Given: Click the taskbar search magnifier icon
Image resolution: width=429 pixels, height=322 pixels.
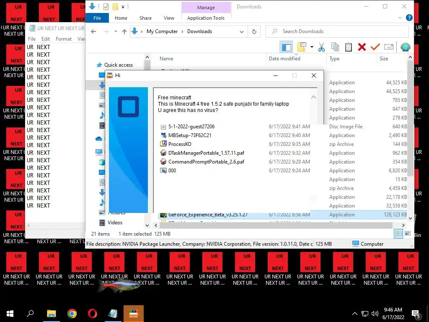Looking at the screenshot, I should [30, 314].
